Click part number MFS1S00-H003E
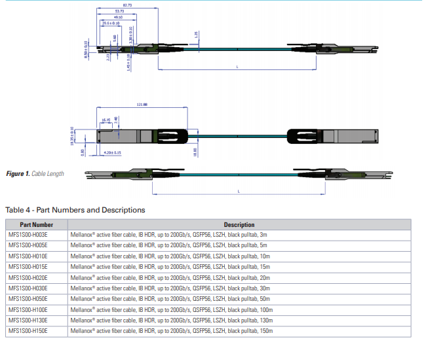Image resolution: width=428 pixels, height=344 pixels. pyautogui.click(x=28, y=234)
